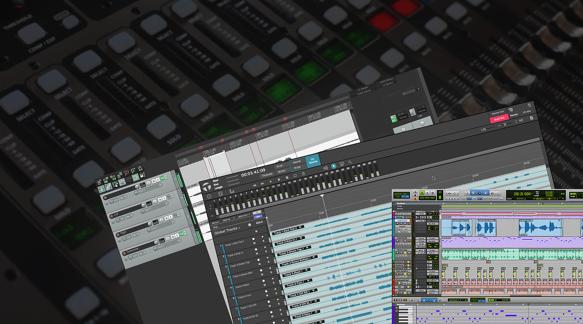Click the TC Source button

click(x=313, y=161)
